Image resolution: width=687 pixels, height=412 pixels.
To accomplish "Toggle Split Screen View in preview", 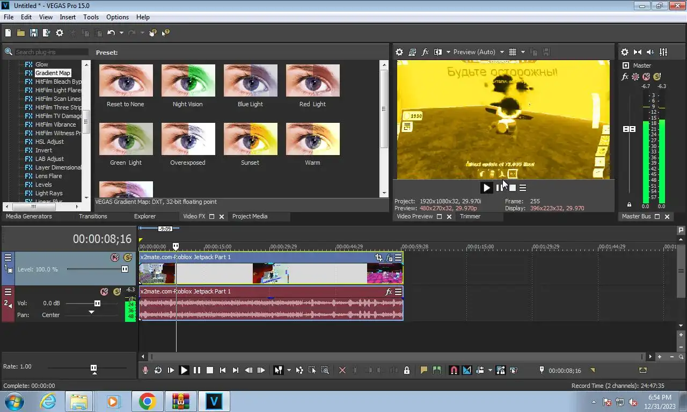I will [x=438, y=52].
